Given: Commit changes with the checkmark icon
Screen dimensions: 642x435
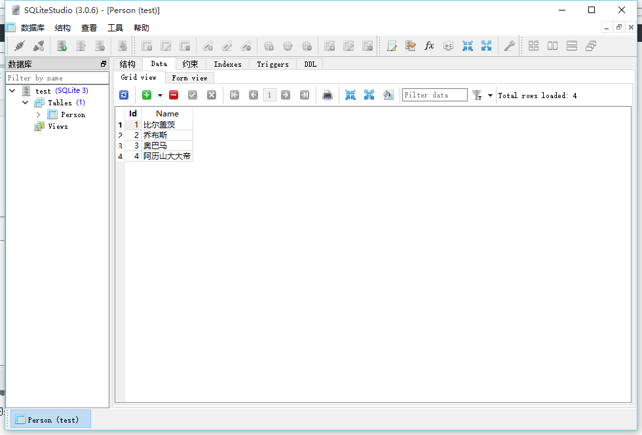Looking at the screenshot, I should [193, 96].
